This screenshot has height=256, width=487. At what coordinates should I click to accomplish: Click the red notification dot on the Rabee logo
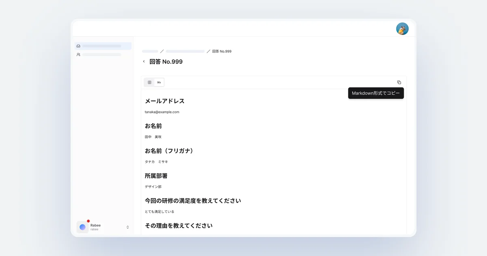(x=88, y=221)
